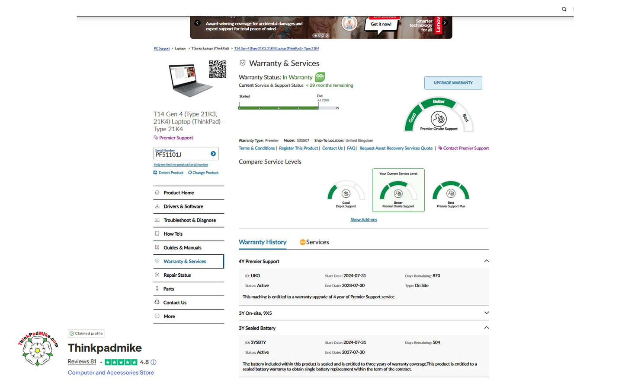The width and height of the screenshot is (625, 392).
Task: Click the green warranty timeline progress bar
Action: pyautogui.click(x=279, y=108)
